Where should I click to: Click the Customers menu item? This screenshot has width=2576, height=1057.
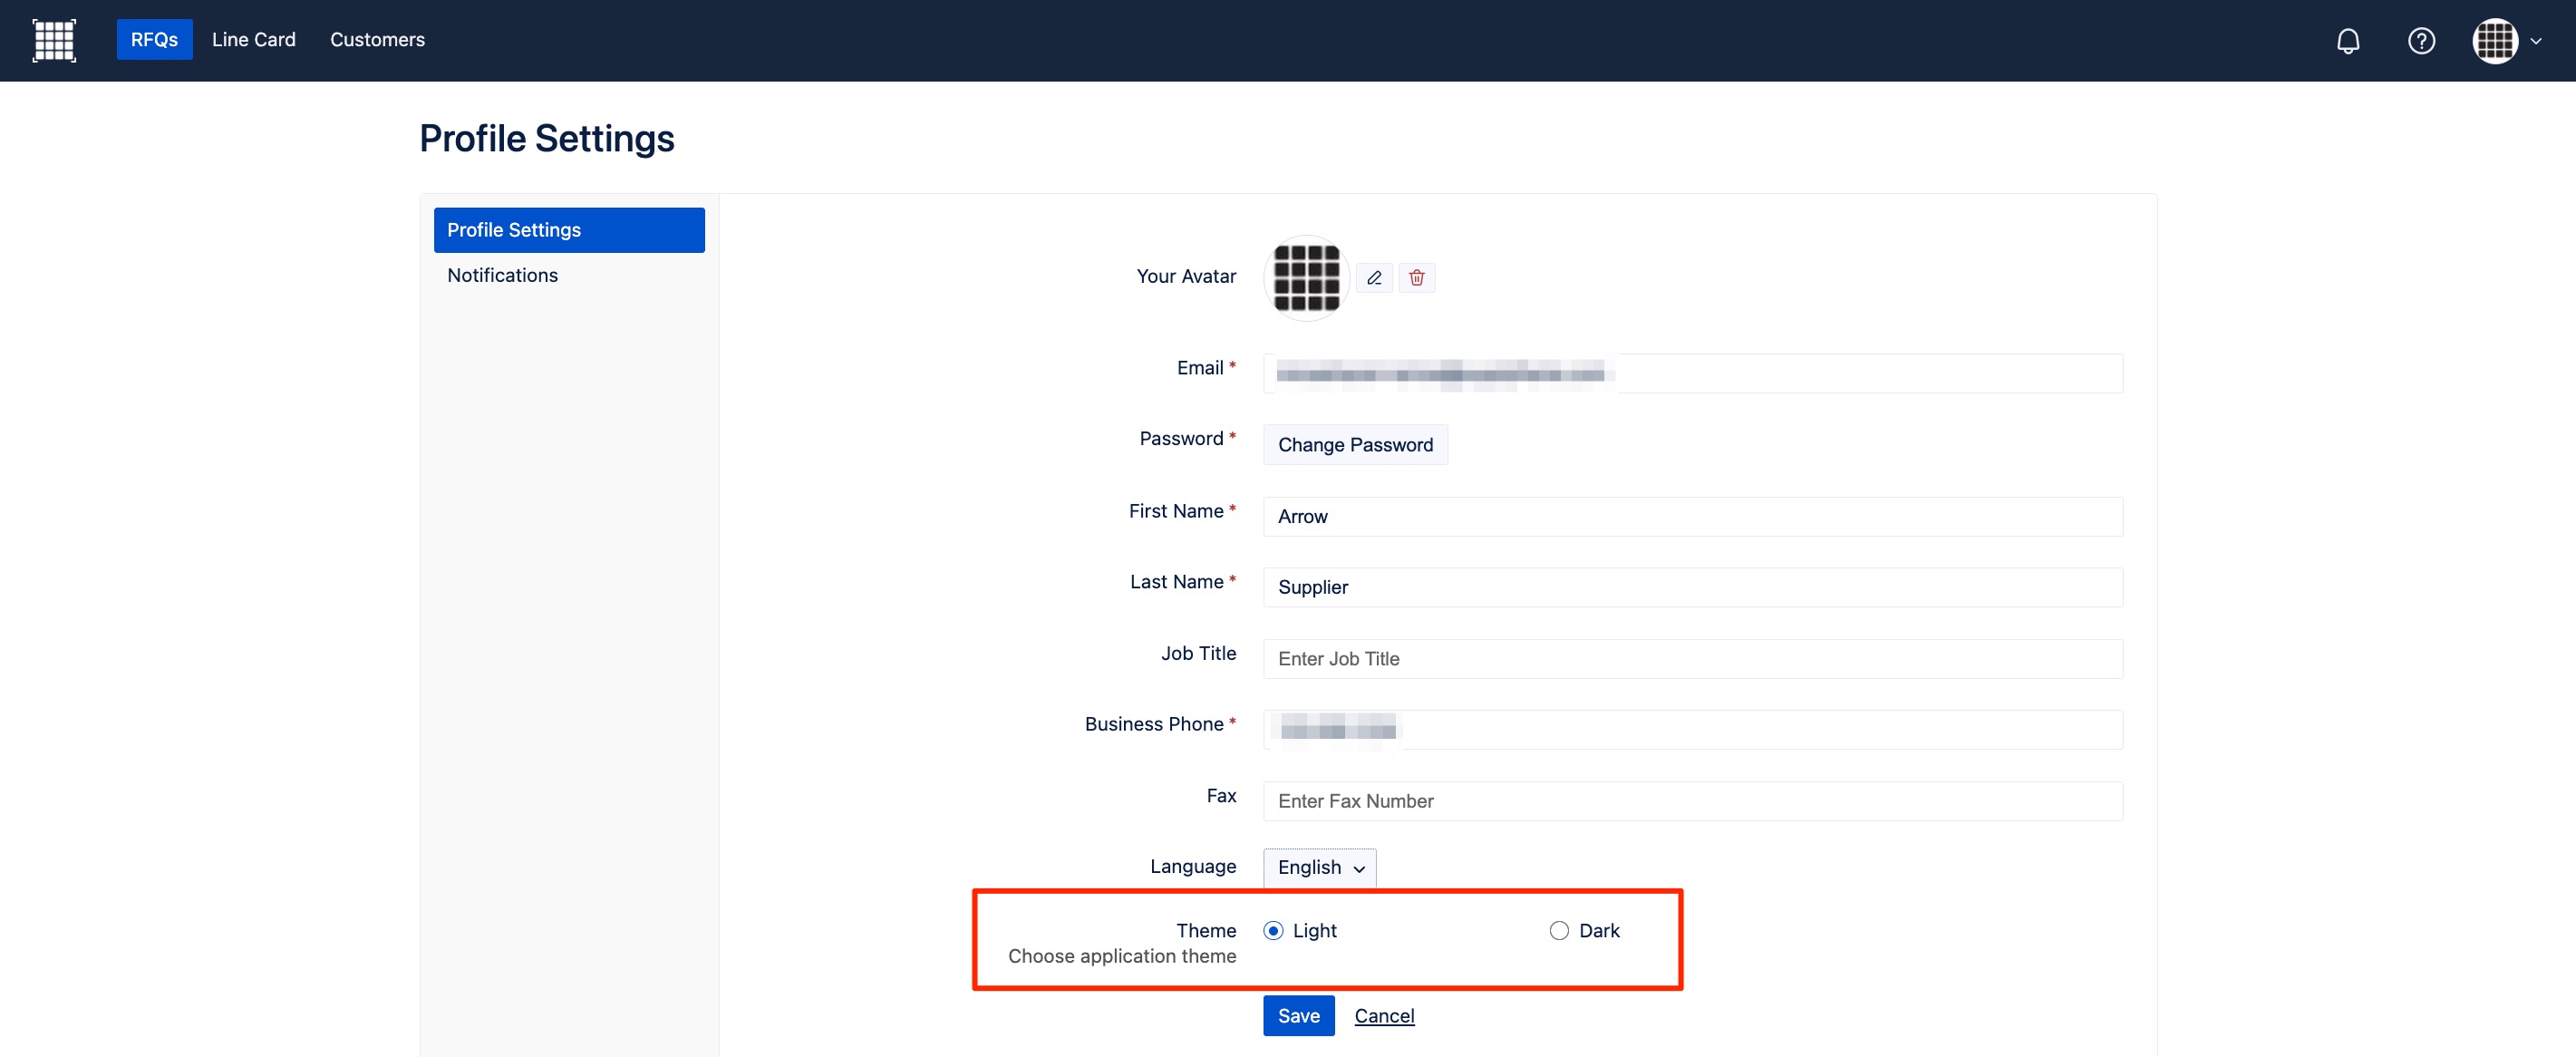click(376, 36)
